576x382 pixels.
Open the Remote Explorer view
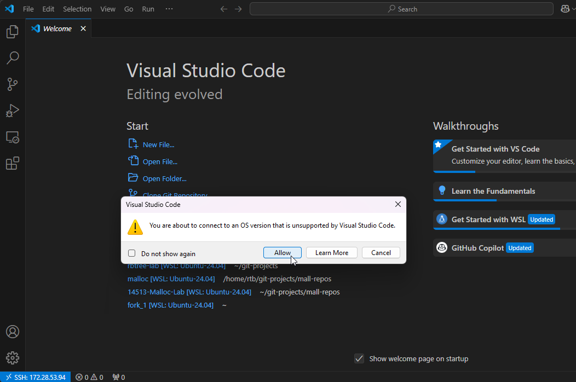point(13,137)
